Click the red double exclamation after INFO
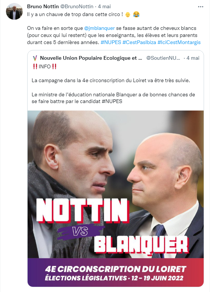 [x=54, y=66]
